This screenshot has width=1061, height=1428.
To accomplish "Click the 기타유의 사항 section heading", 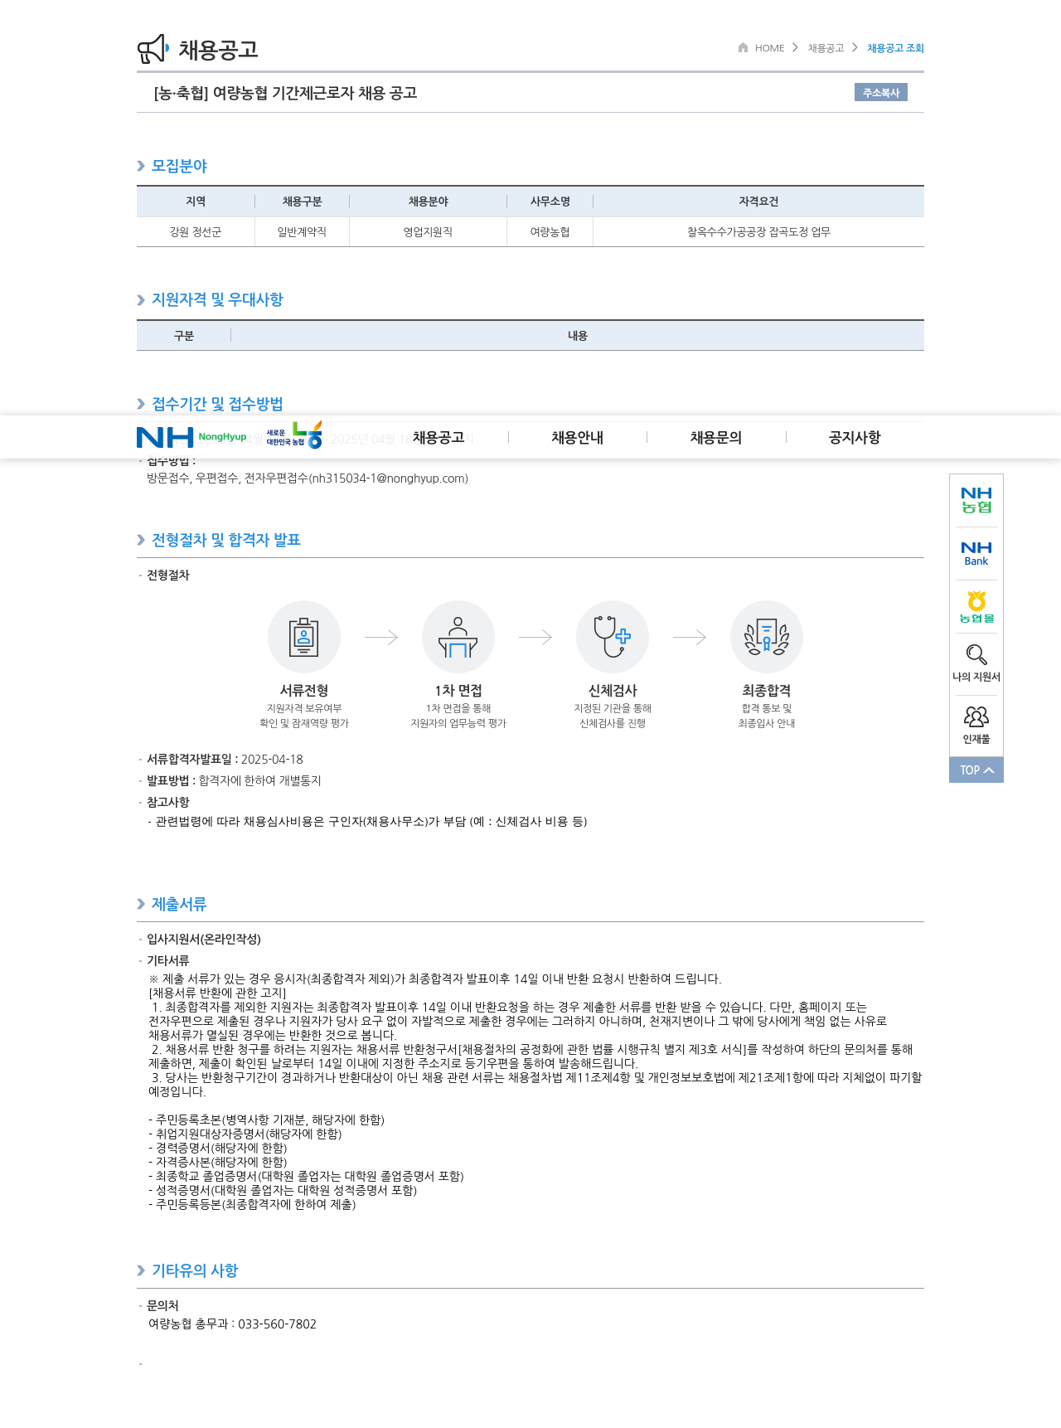I will [188, 1270].
